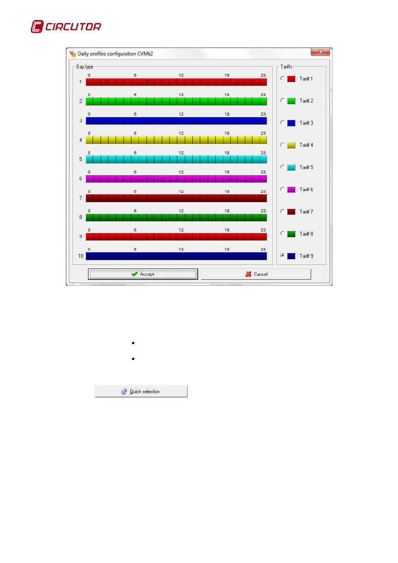
Task: Click the green Tariff 2 color swatch
Action: click(x=291, y=101)
